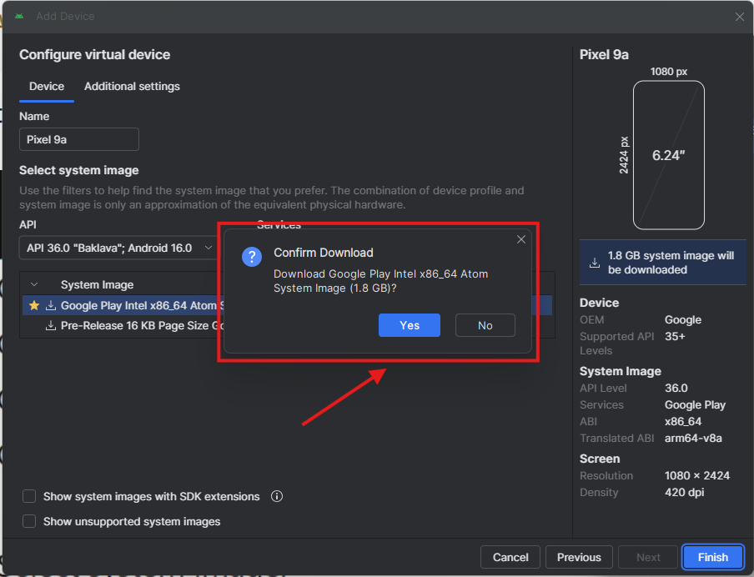Screen dimensions: 754x577
Task: Confirm download by clicking Yes
Action: [409, 325]
